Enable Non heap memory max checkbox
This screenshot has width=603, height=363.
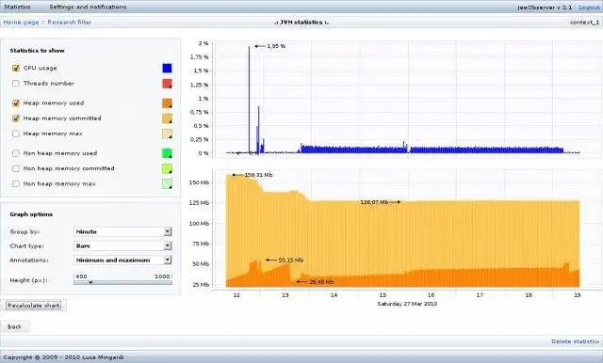(x=16, y=184)
